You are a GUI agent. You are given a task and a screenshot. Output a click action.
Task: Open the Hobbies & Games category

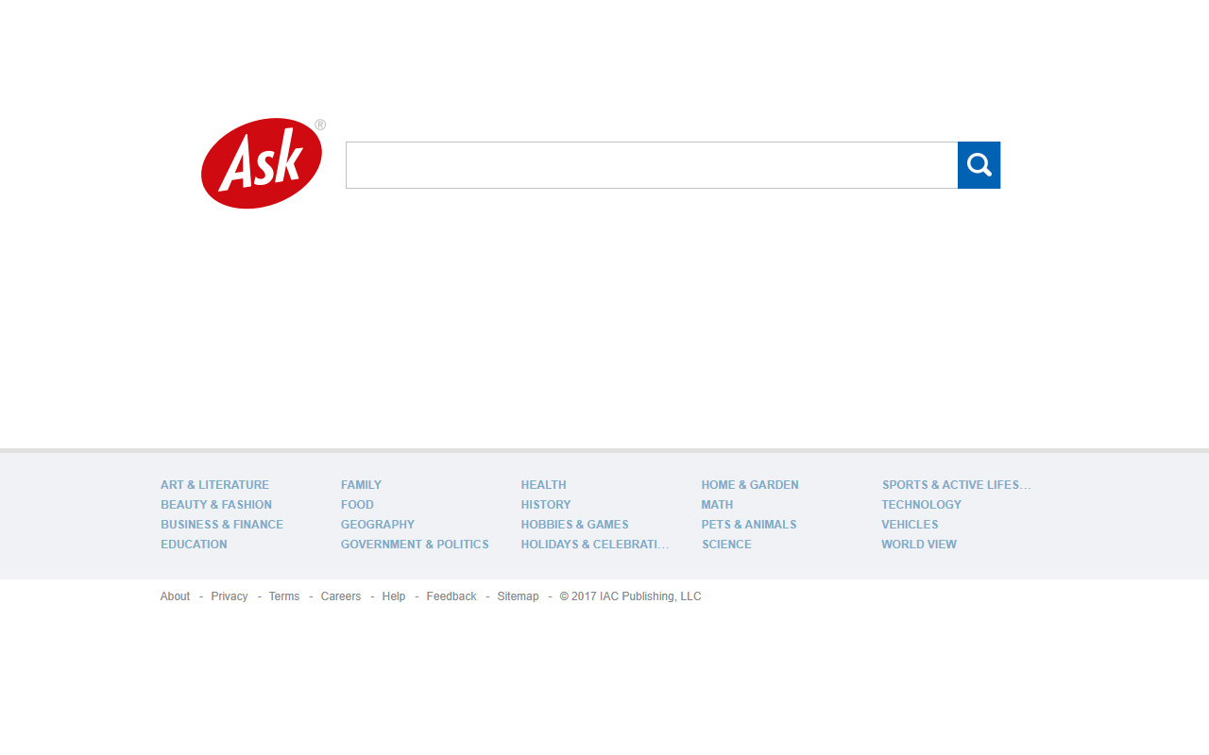(x=574, y=525)
